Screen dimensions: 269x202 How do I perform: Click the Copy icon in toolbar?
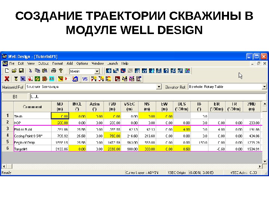[37, 71]
